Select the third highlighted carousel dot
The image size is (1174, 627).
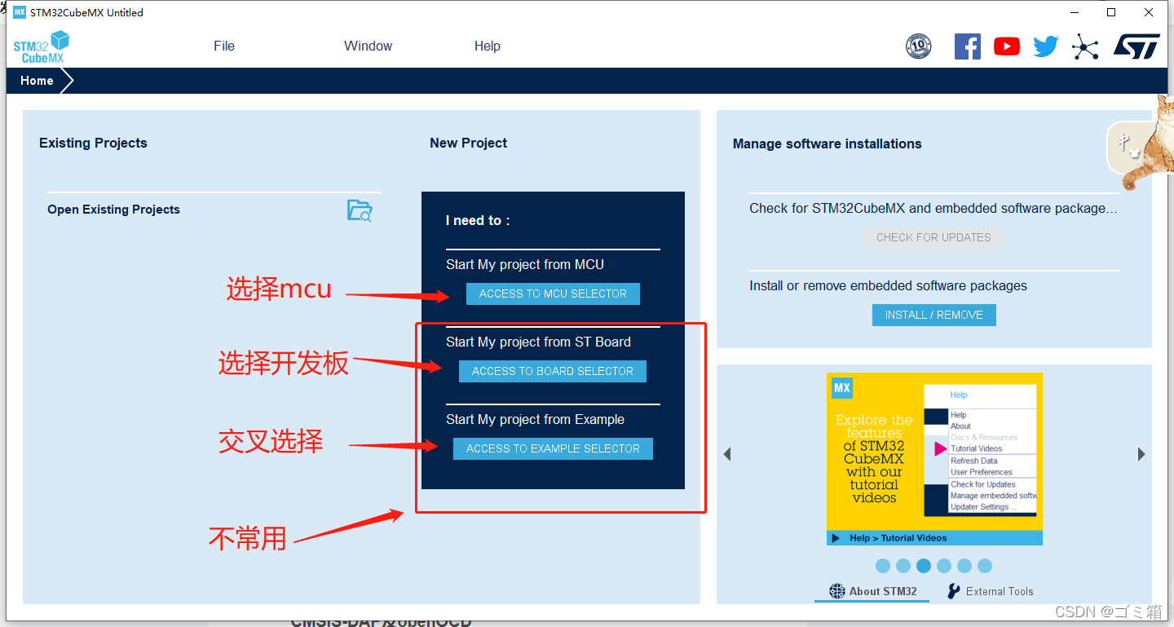point(924,566)
